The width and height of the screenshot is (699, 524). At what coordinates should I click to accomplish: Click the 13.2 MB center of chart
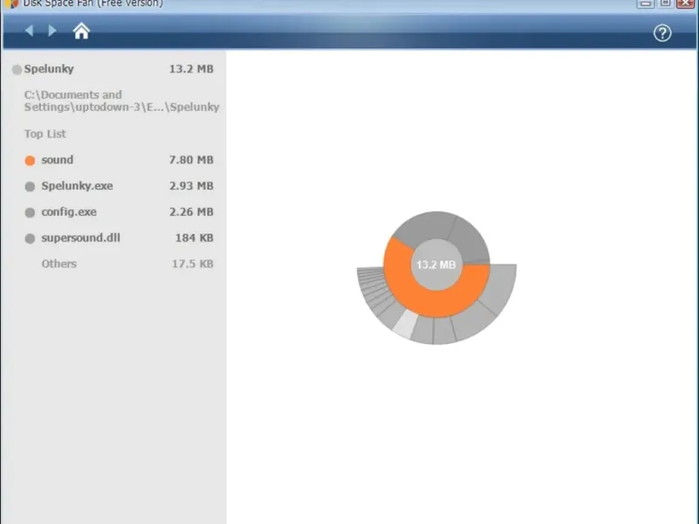(x=436, y=265)
